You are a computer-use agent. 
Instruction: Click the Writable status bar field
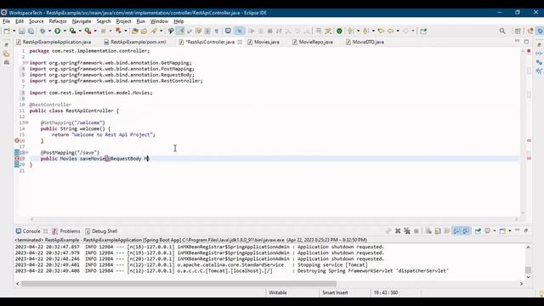pos(278,292)
